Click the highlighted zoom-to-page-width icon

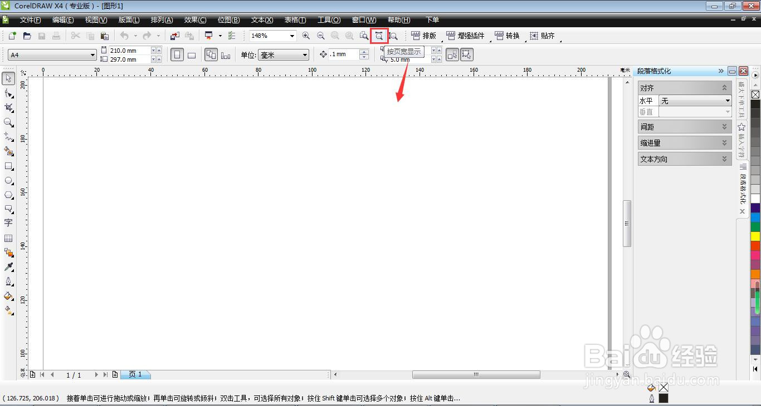click(379, 35)
